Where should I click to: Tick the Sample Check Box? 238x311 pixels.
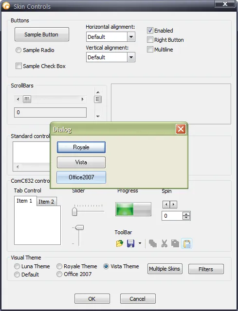tap(18, 66)
